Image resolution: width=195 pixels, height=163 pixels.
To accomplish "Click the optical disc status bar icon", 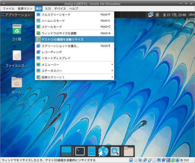I will pyautogui.click(x=136, y=160).
